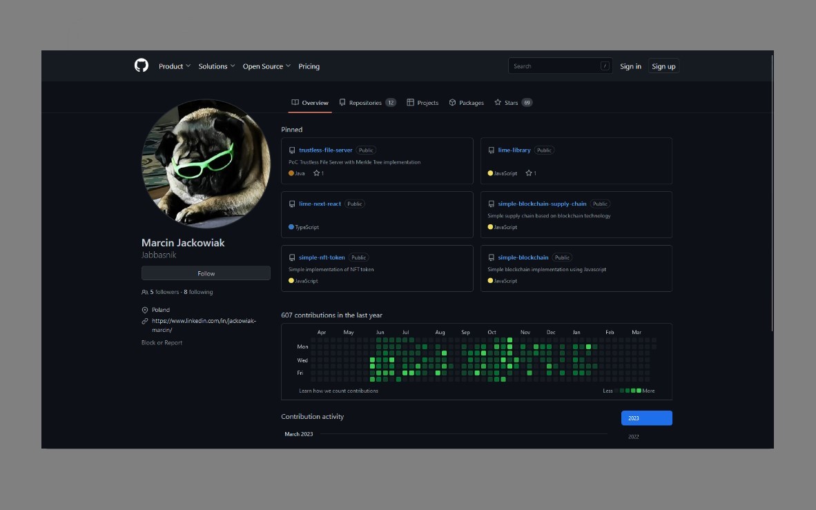Click the followers people icon
Screen dimensions: 816x510
[145, 293]
